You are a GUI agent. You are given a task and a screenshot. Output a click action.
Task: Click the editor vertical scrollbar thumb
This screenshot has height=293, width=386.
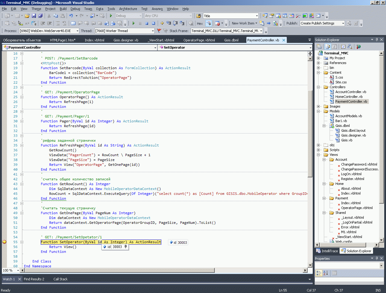pyautogui.click(x=310, y=133)
